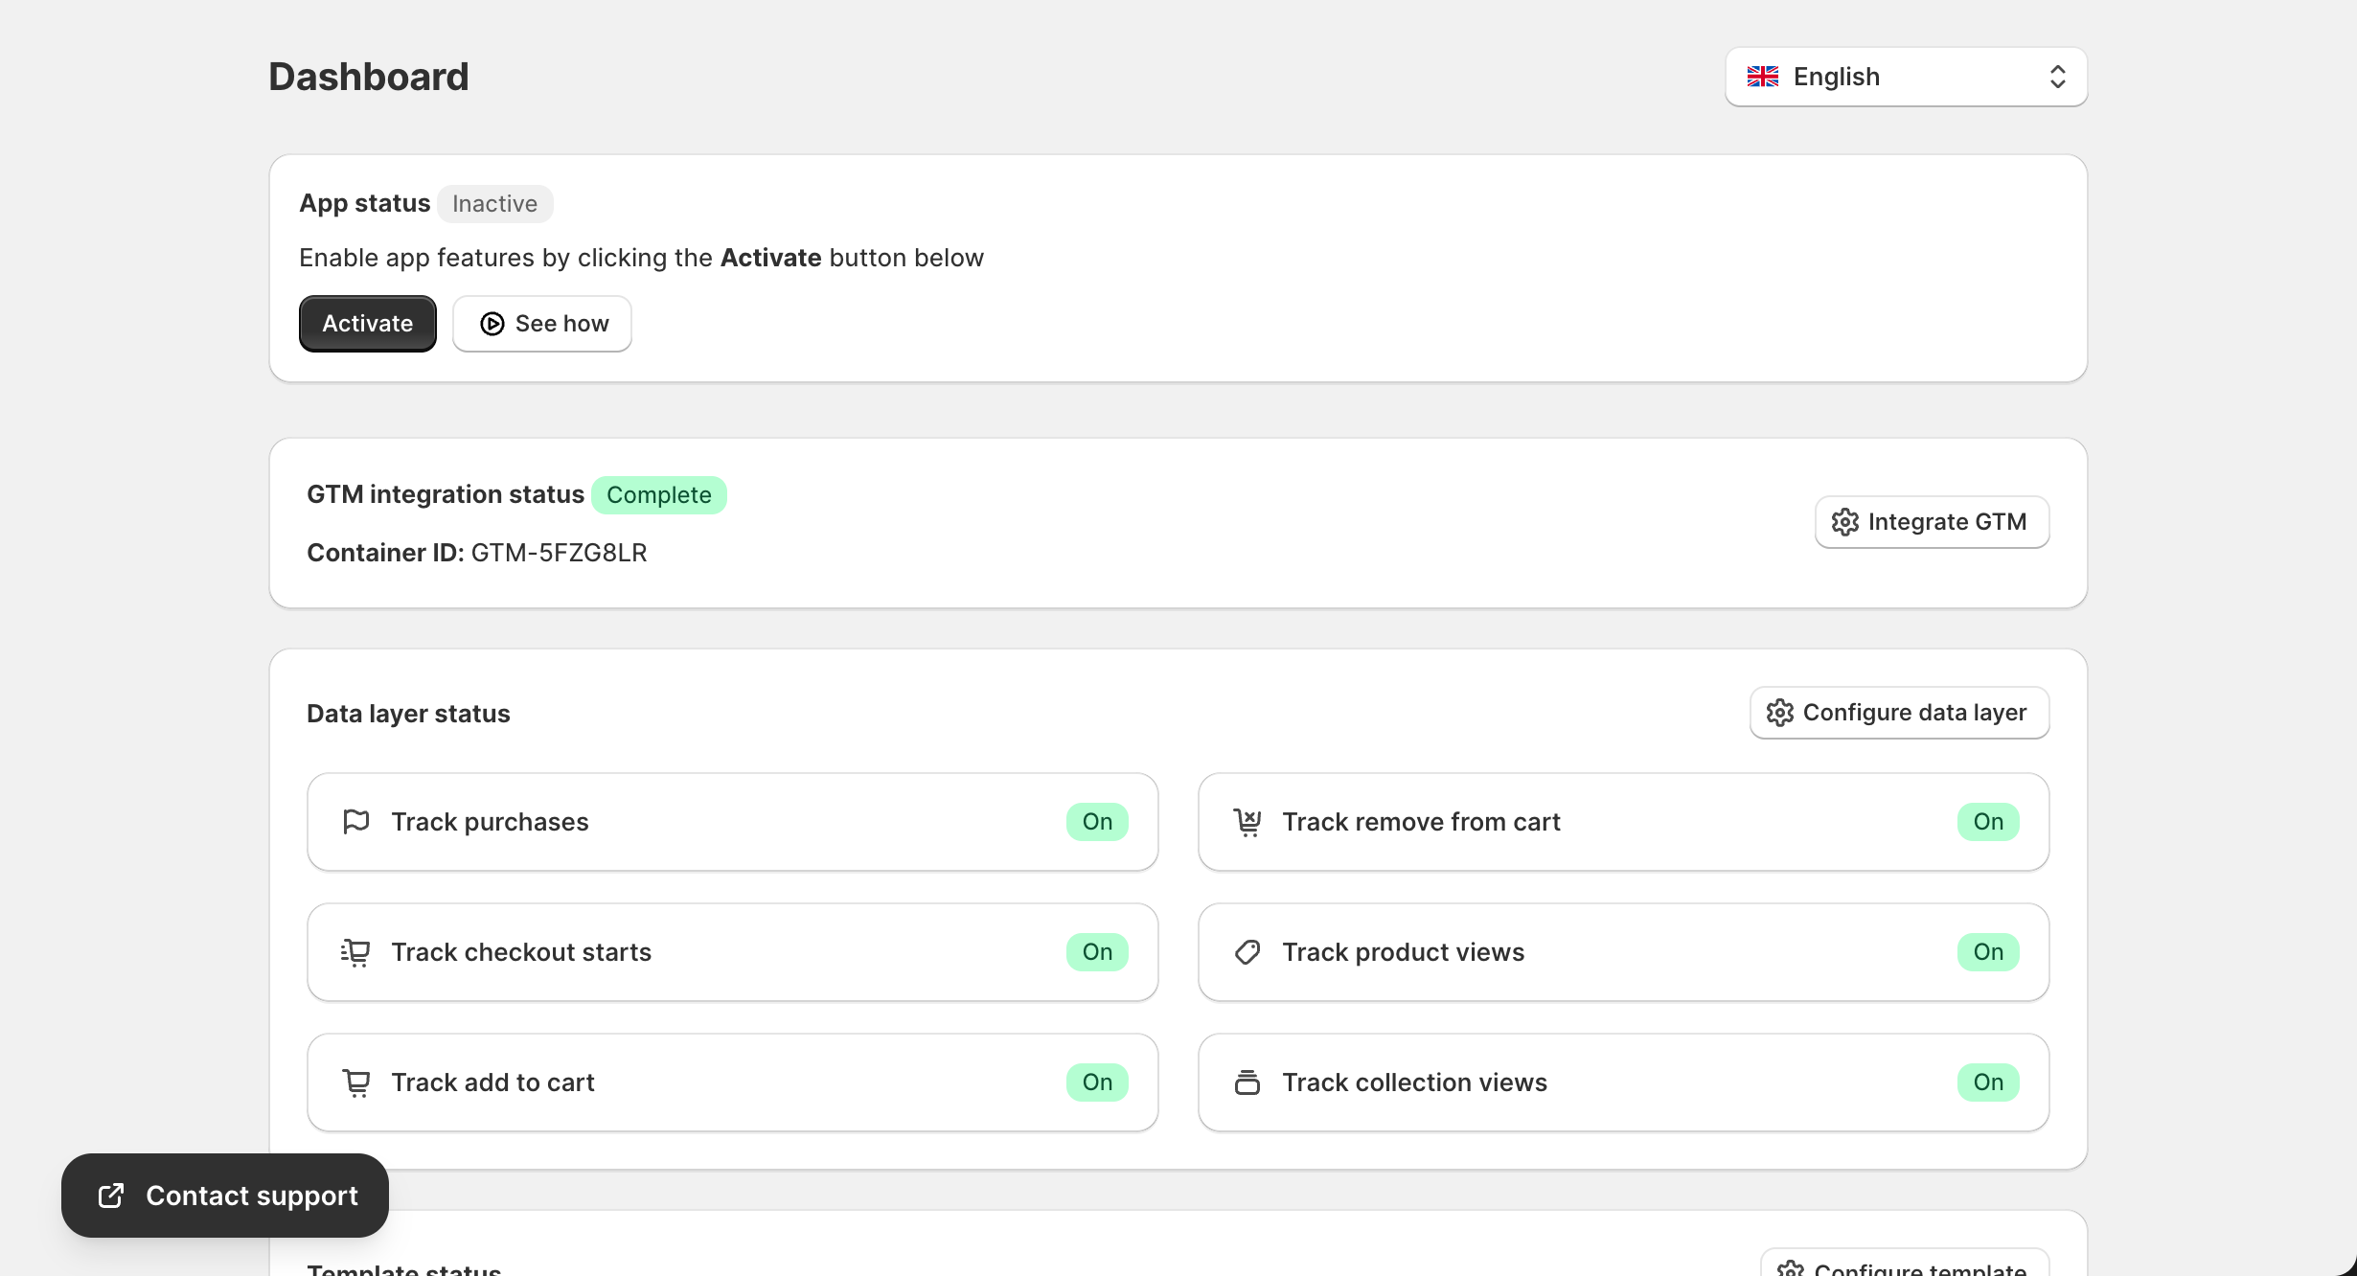2357x1276 pixels.
Task: Click the British flag in the language selector
Action: 1763,77
